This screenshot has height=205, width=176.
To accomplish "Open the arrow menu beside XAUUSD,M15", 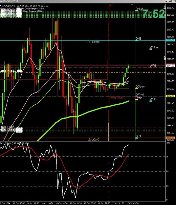I will pos(1,6).
